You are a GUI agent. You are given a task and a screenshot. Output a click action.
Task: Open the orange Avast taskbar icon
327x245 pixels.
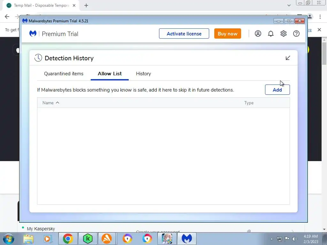coord(107,239)
